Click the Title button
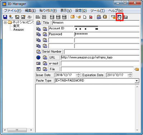The image size is (143, 135). click(46, 23)
